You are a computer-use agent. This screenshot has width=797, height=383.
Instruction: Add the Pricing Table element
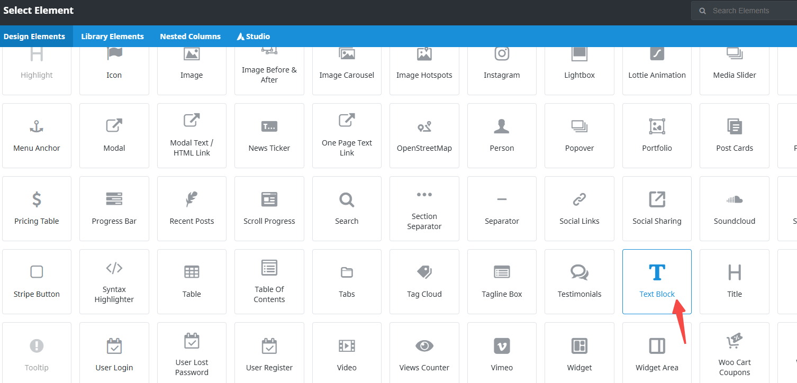point(37,208)
